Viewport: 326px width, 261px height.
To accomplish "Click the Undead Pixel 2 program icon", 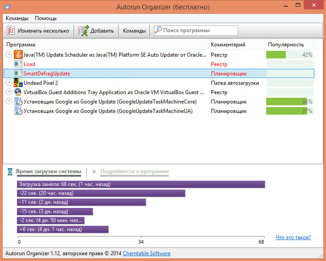I will [18, 83].
